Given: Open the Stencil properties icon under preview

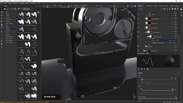Looking at the screenshot, I should (x=145, y=69).
